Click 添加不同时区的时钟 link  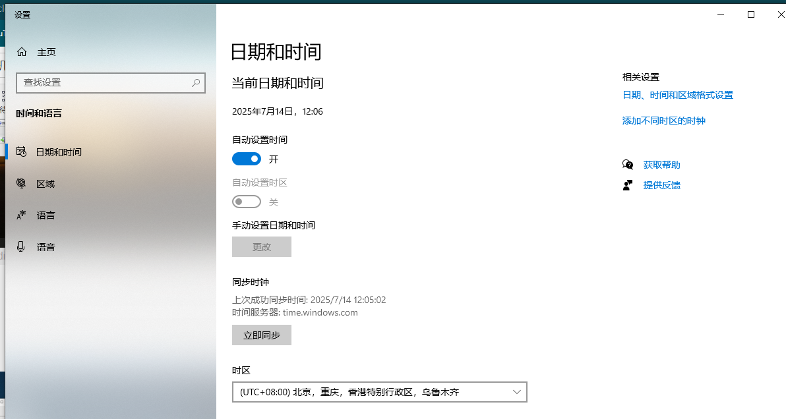[x=663, y=120]
